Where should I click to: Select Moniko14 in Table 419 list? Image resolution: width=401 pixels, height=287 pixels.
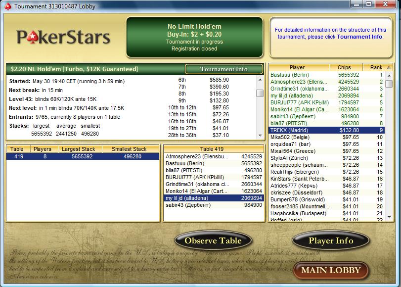(x=214, y=191)
